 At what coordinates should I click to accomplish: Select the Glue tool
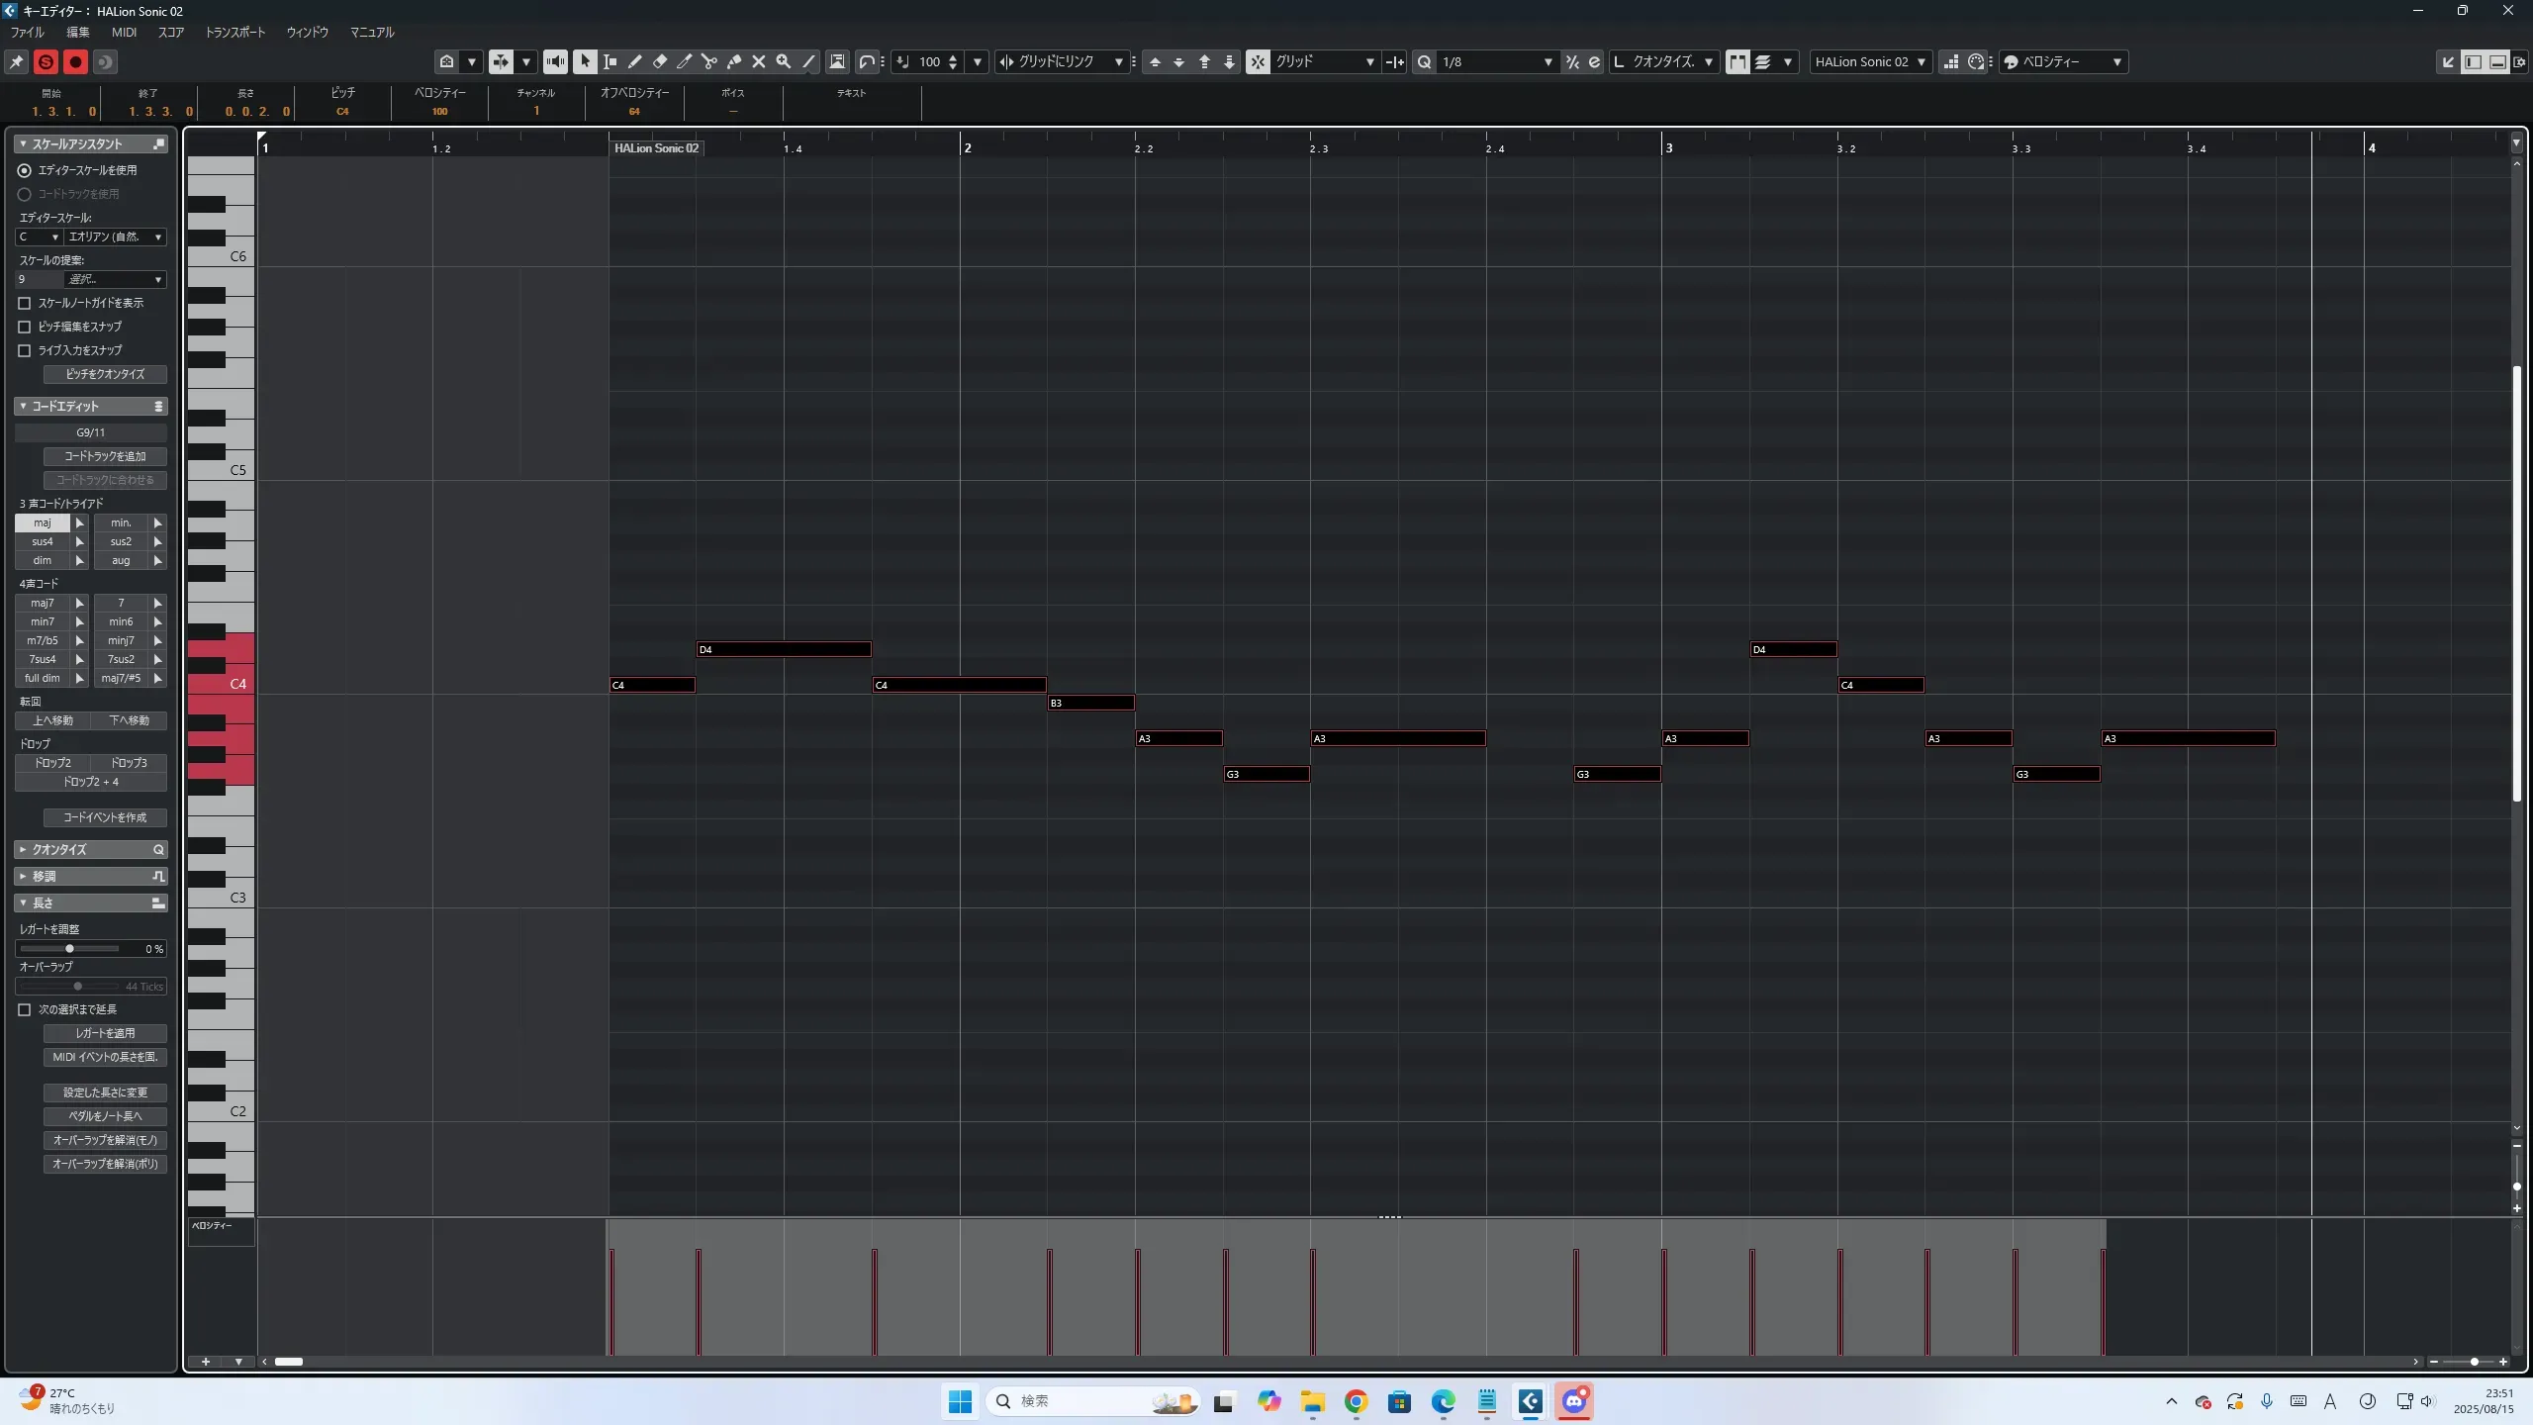click(x=734, y=61)
